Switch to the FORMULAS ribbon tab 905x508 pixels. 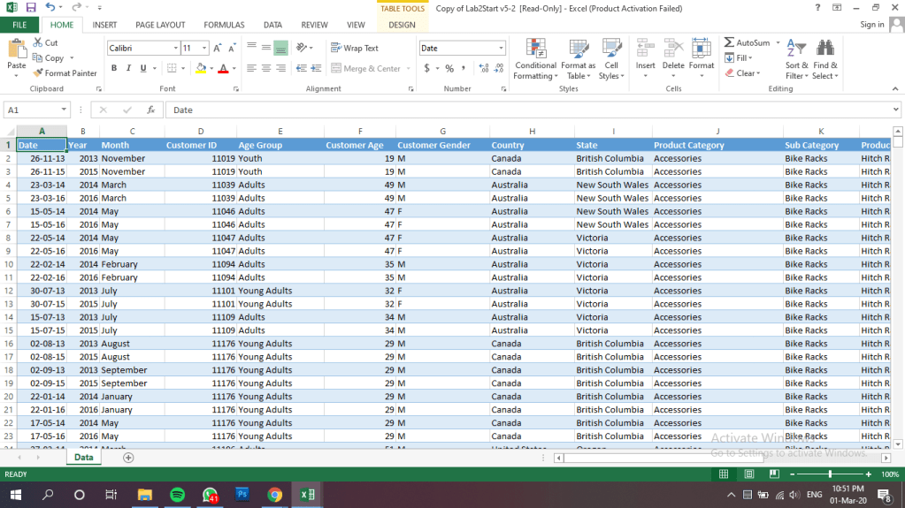click(224, 25)
